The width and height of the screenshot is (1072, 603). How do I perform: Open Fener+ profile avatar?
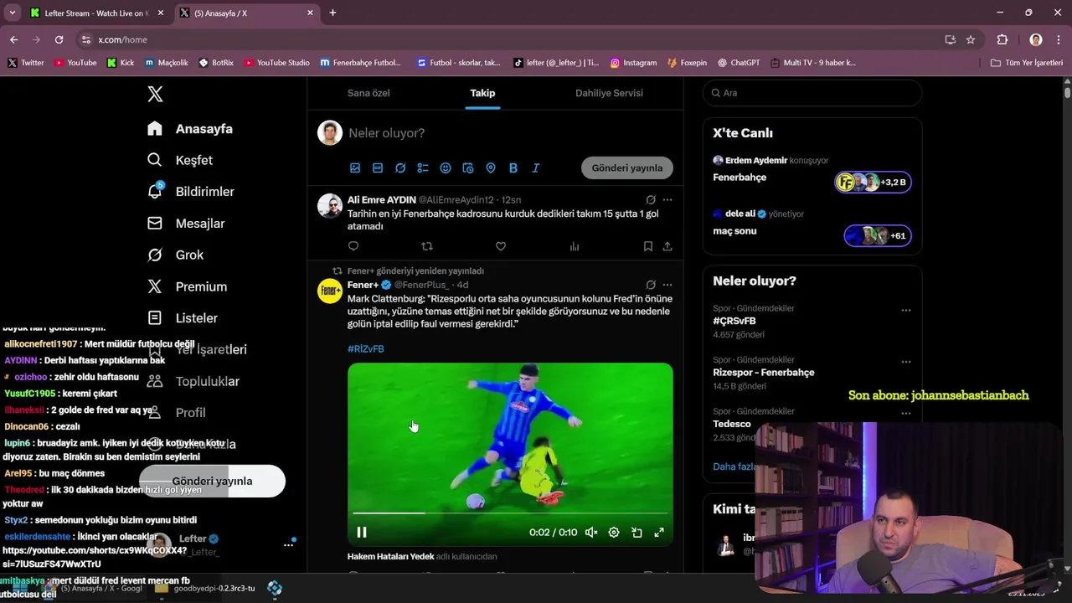330,291
